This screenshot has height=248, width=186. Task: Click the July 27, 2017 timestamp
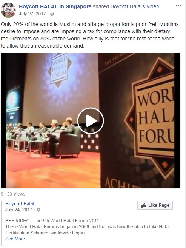[x=32, y=14]
